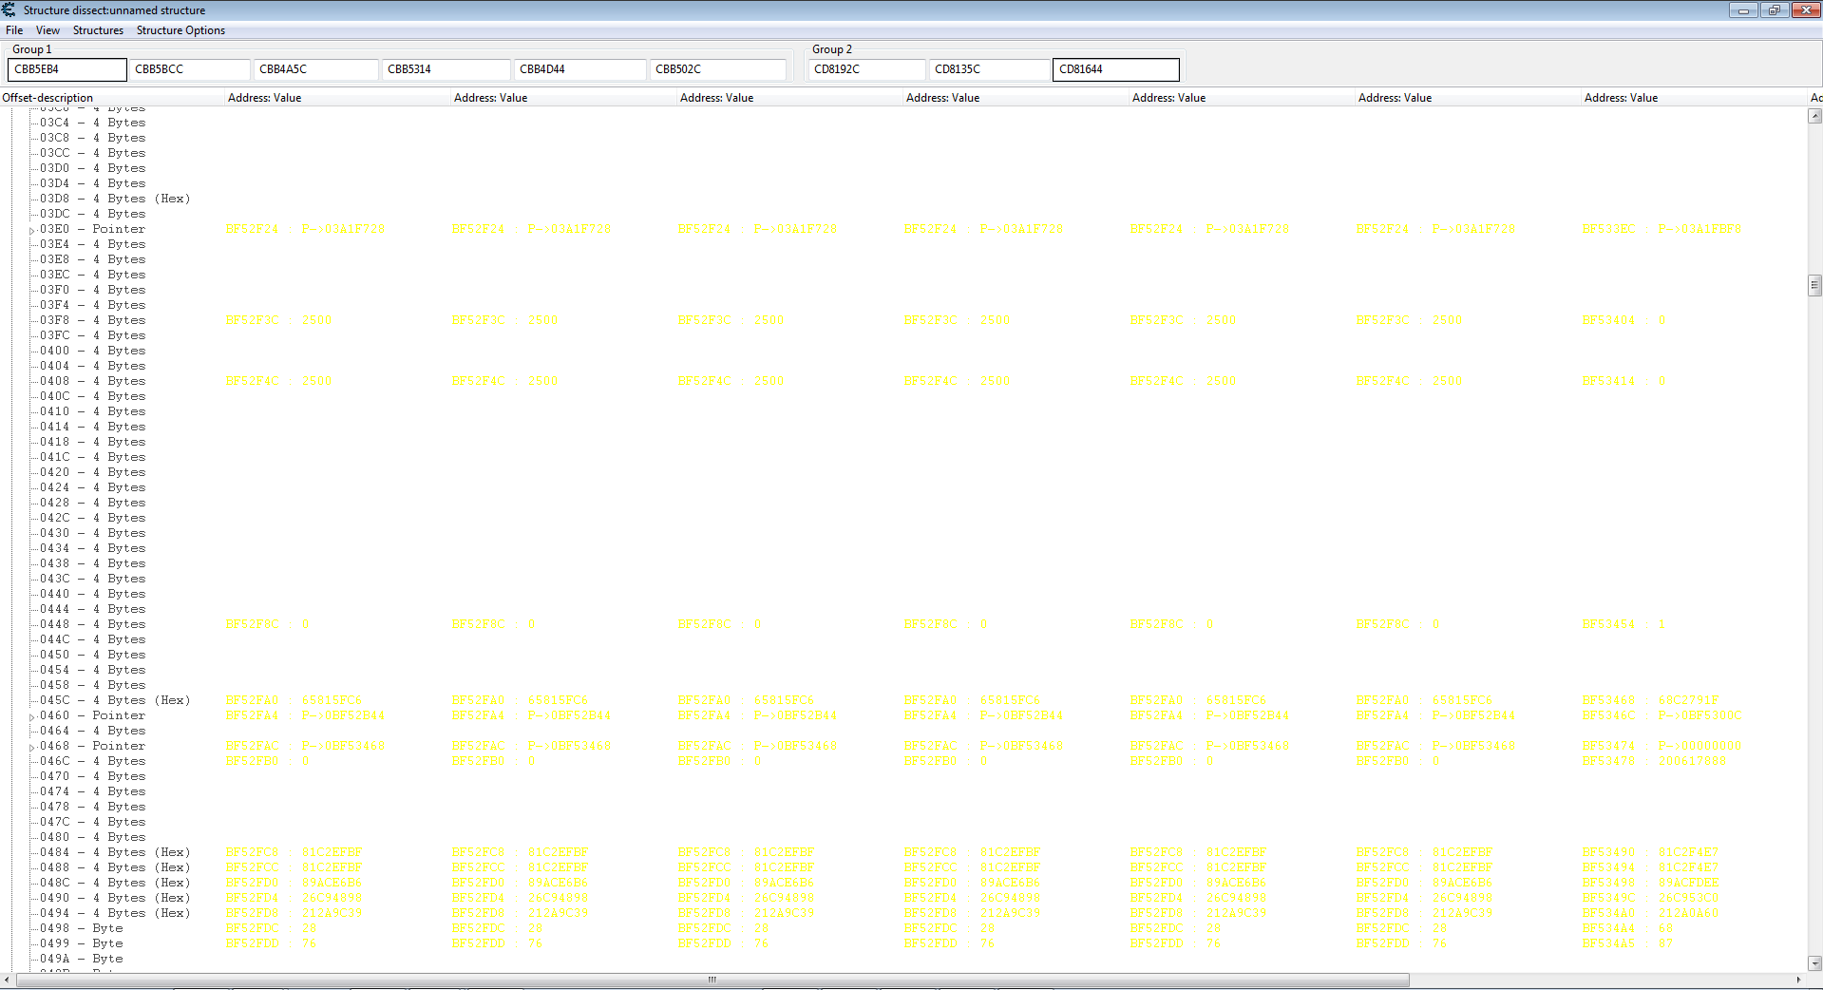Click the CD8192C address field in Group 2
1823x990 pixels.
866,69
